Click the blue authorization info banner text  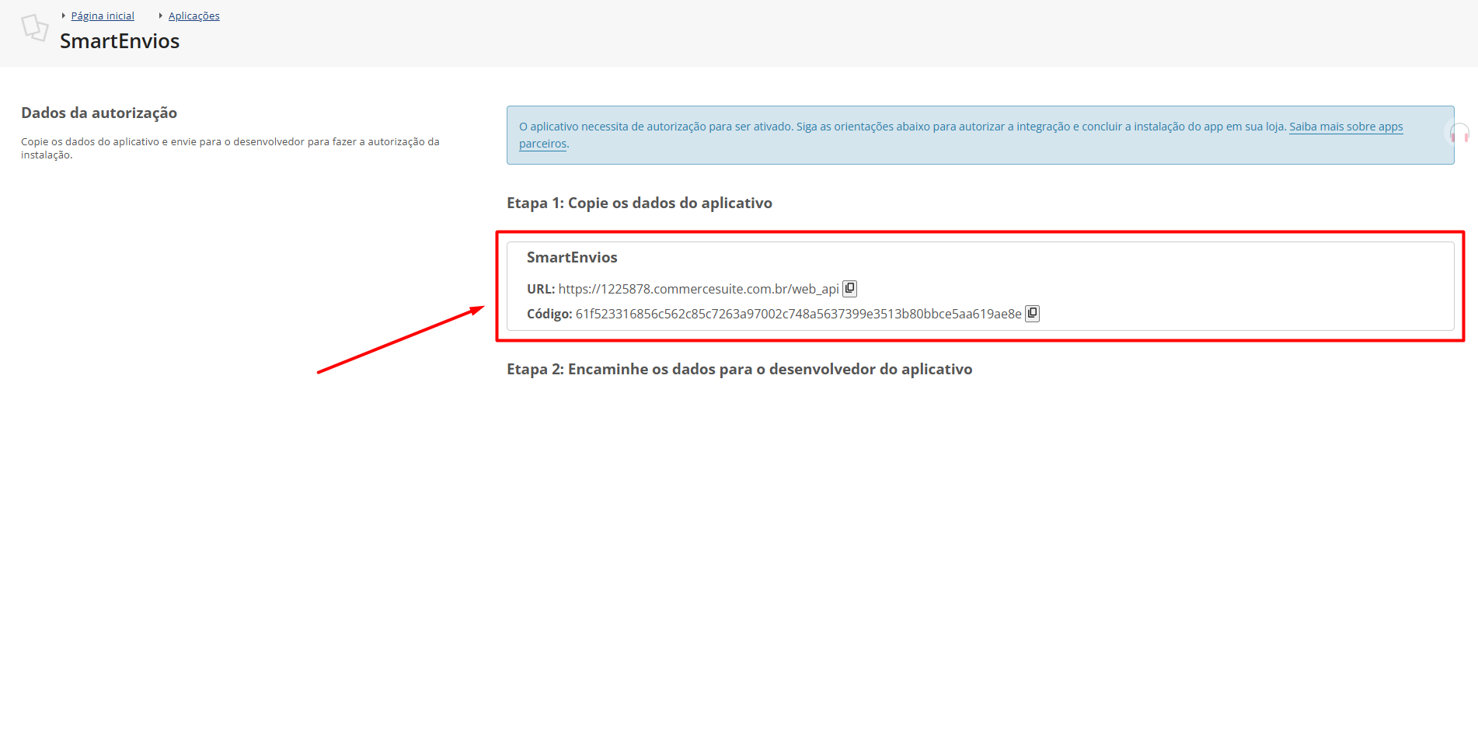[x=901, y=127]
